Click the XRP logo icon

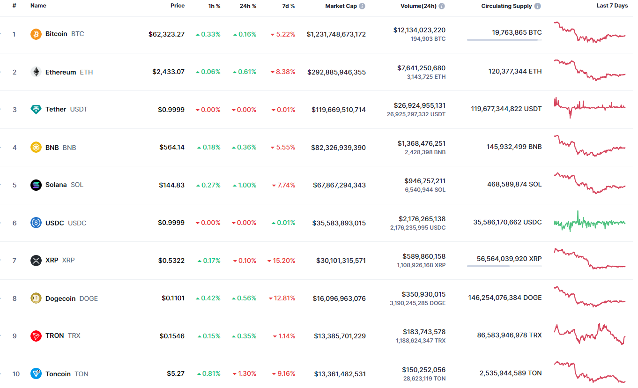point(36,261)
